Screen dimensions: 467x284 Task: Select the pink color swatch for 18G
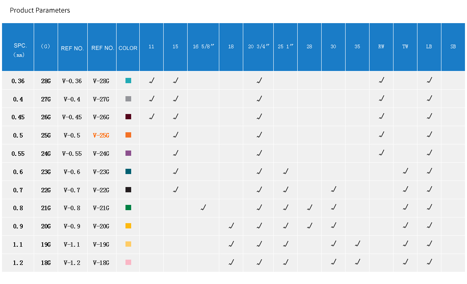[x=128, y=262]
